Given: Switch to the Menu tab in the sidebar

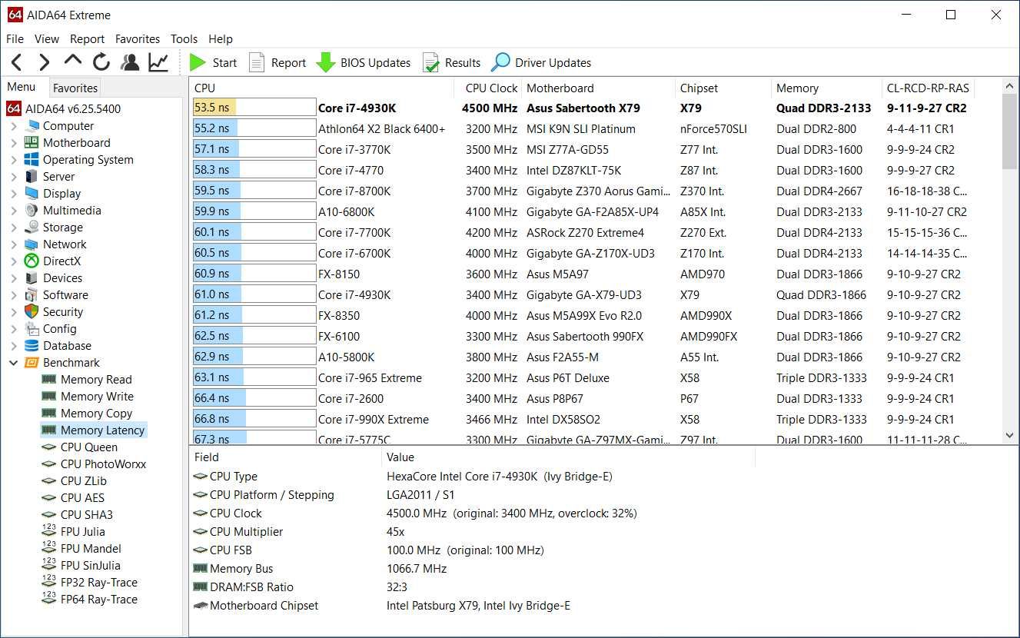Looking at the screenshot, I should 22,87.
